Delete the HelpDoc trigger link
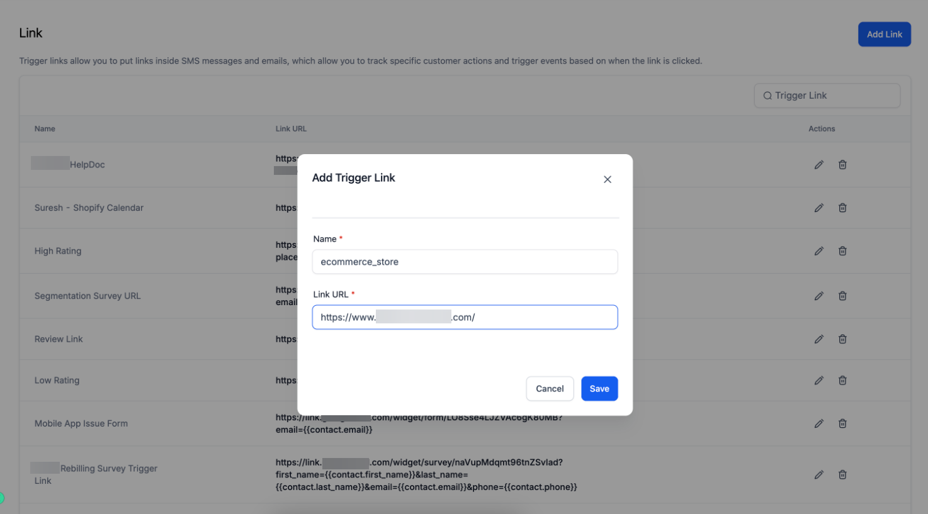 click(842, 165)
